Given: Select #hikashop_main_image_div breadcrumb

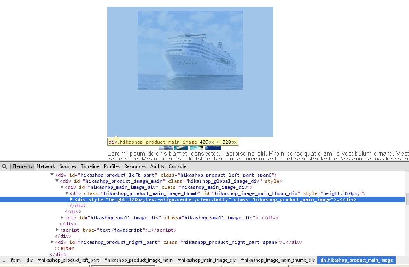Looking at the screenshot, I should coord(207,260).
